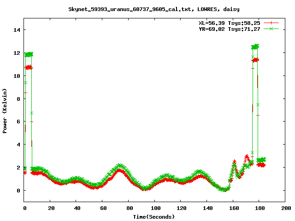Click the x-axis tick label 200
The height and width of the screenshot is (221, 295).
click(286, 208)
